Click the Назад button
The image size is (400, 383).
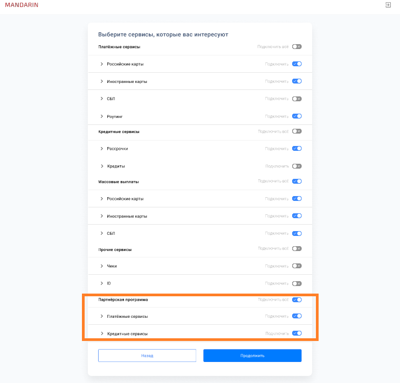[147, 356]
